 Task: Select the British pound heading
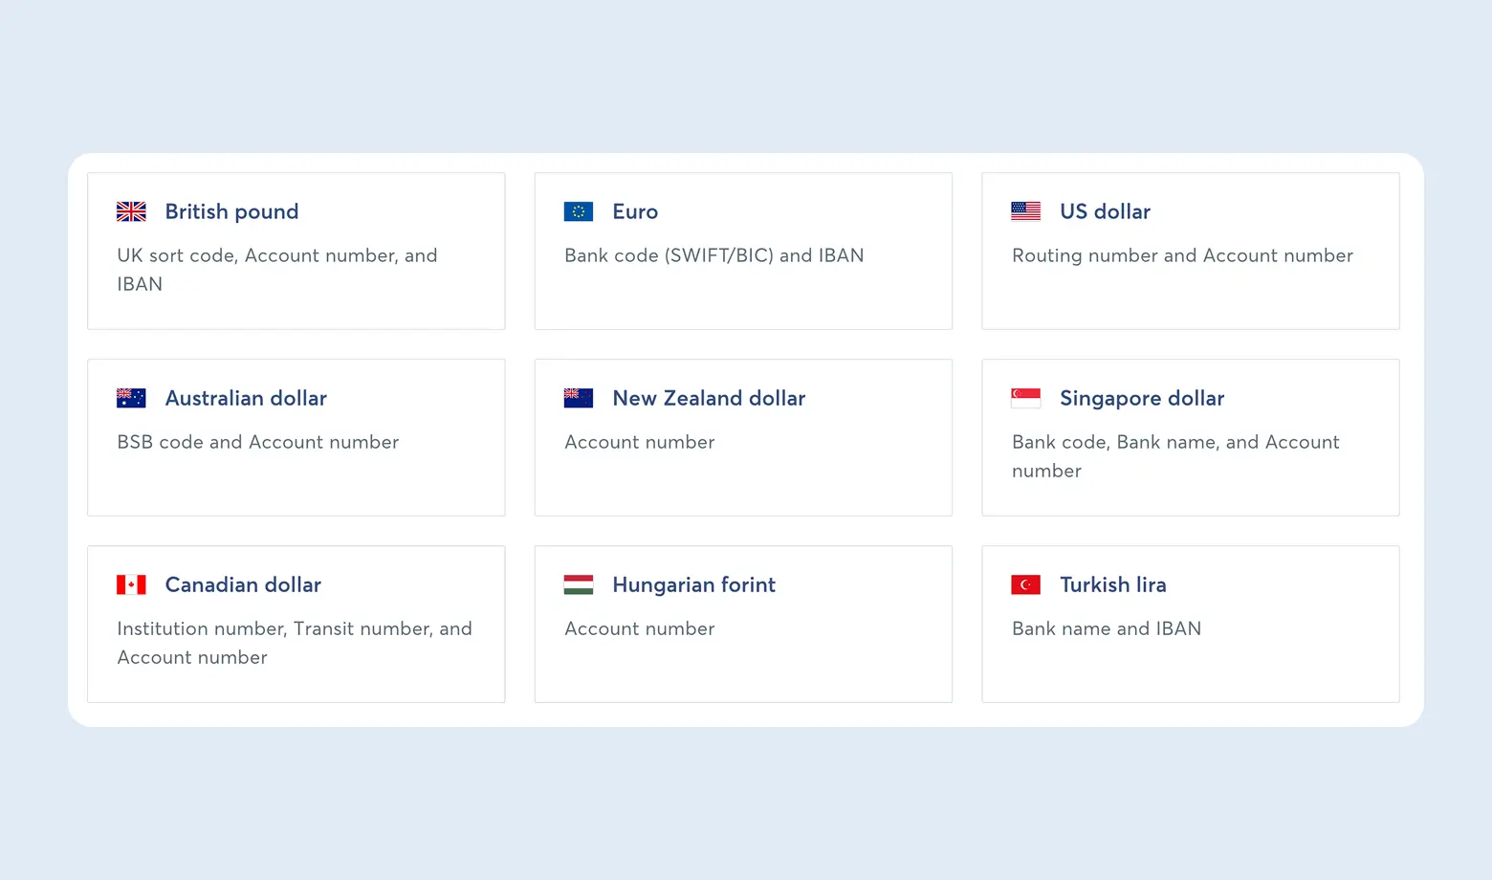click(231, 211)
